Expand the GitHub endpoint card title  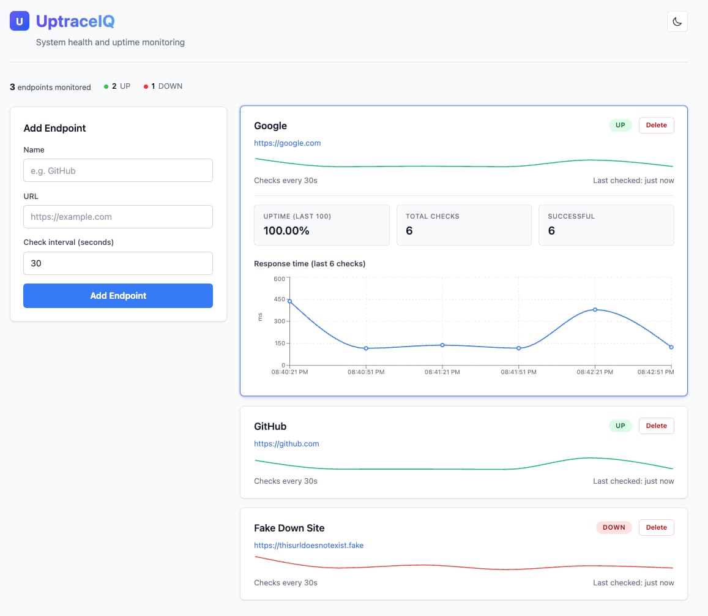(x=270, y=426)
